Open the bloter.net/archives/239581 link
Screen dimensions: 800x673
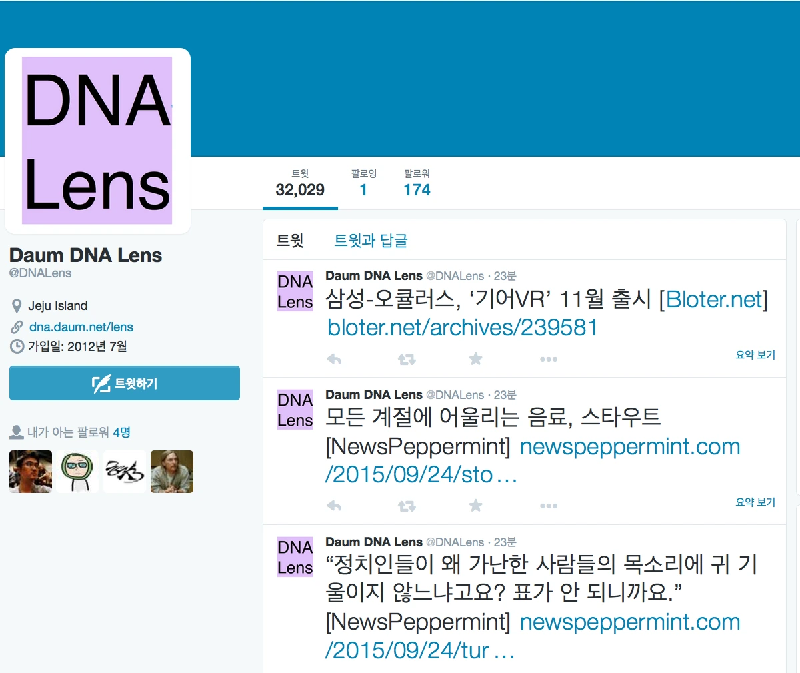tap(462, 327)
